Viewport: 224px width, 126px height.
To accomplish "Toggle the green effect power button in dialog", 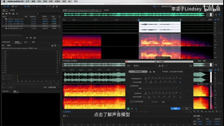I will 128,109.
